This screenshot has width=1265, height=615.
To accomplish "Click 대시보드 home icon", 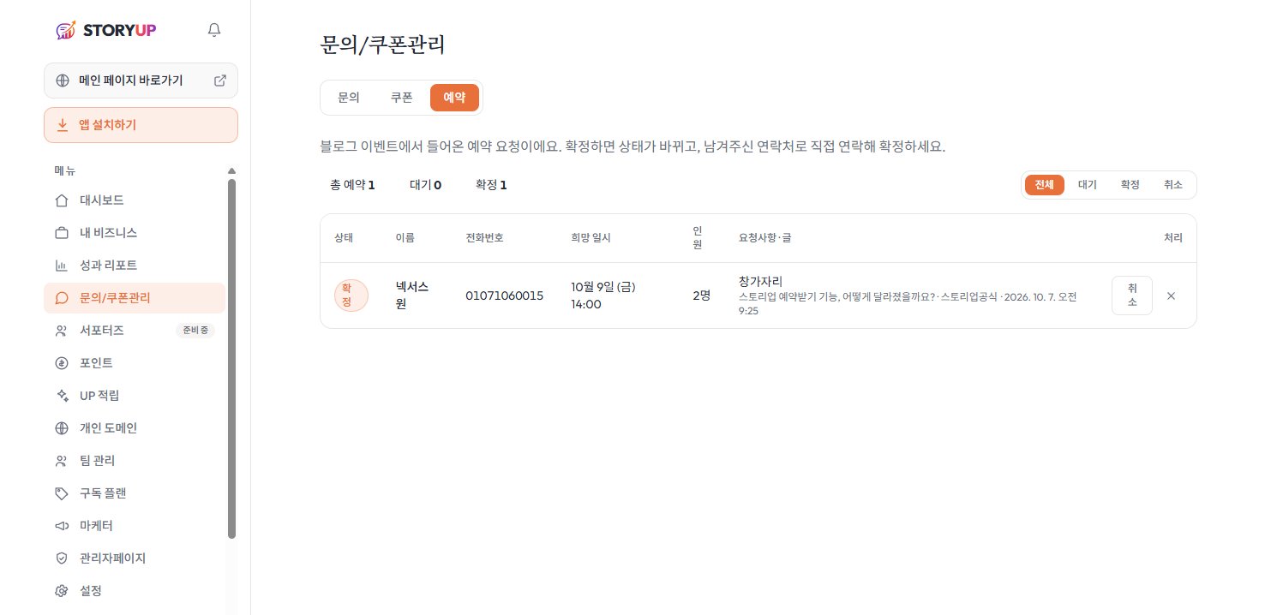I will pos(61,200).
